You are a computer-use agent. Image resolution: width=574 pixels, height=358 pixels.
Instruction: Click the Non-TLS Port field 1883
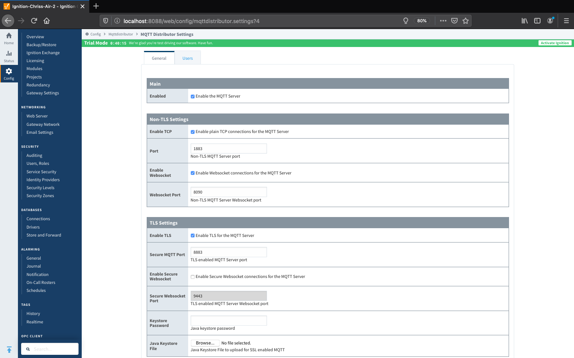click(x=228, y=149)
